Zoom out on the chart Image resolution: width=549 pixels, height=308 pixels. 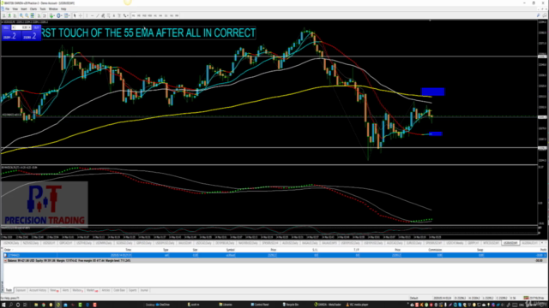(27, 15)
